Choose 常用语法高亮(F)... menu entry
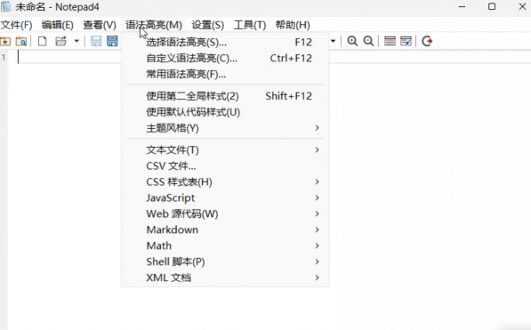The image size is (531, 330). (225, 74)
